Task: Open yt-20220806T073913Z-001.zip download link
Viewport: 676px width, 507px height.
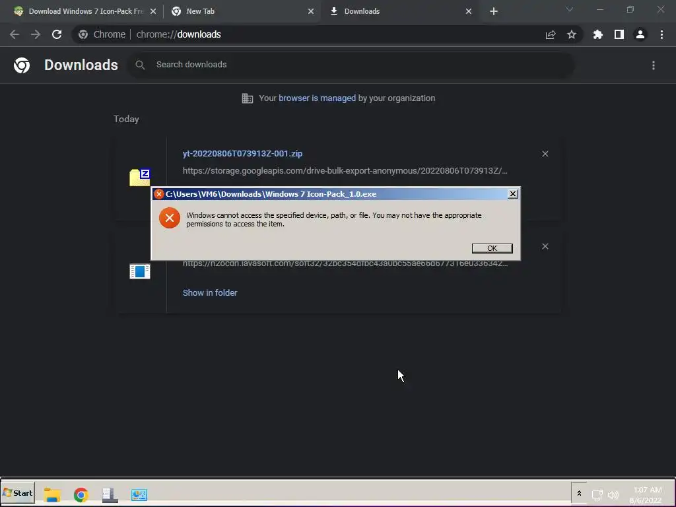Action: (242, 153)
